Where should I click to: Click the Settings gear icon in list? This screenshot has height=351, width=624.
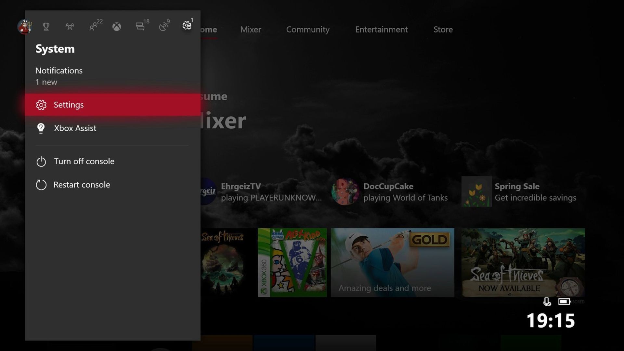coord(41,105)
